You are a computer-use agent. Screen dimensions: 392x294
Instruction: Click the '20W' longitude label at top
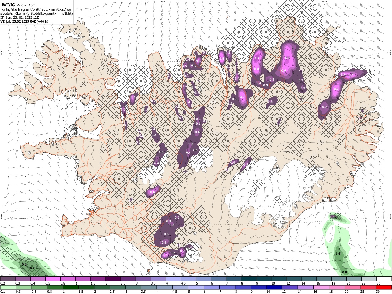pyautogui.click(x=163, y=2)
